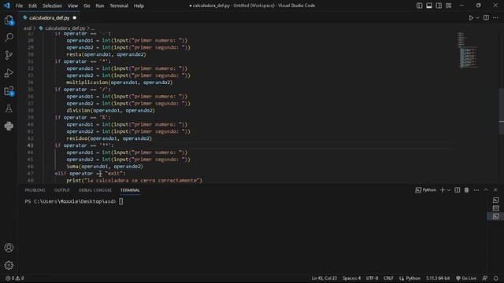This screenshot has height=283, width=504.
Task: Switch to the TERMINAL panel tab
Action: pos(130,190)
